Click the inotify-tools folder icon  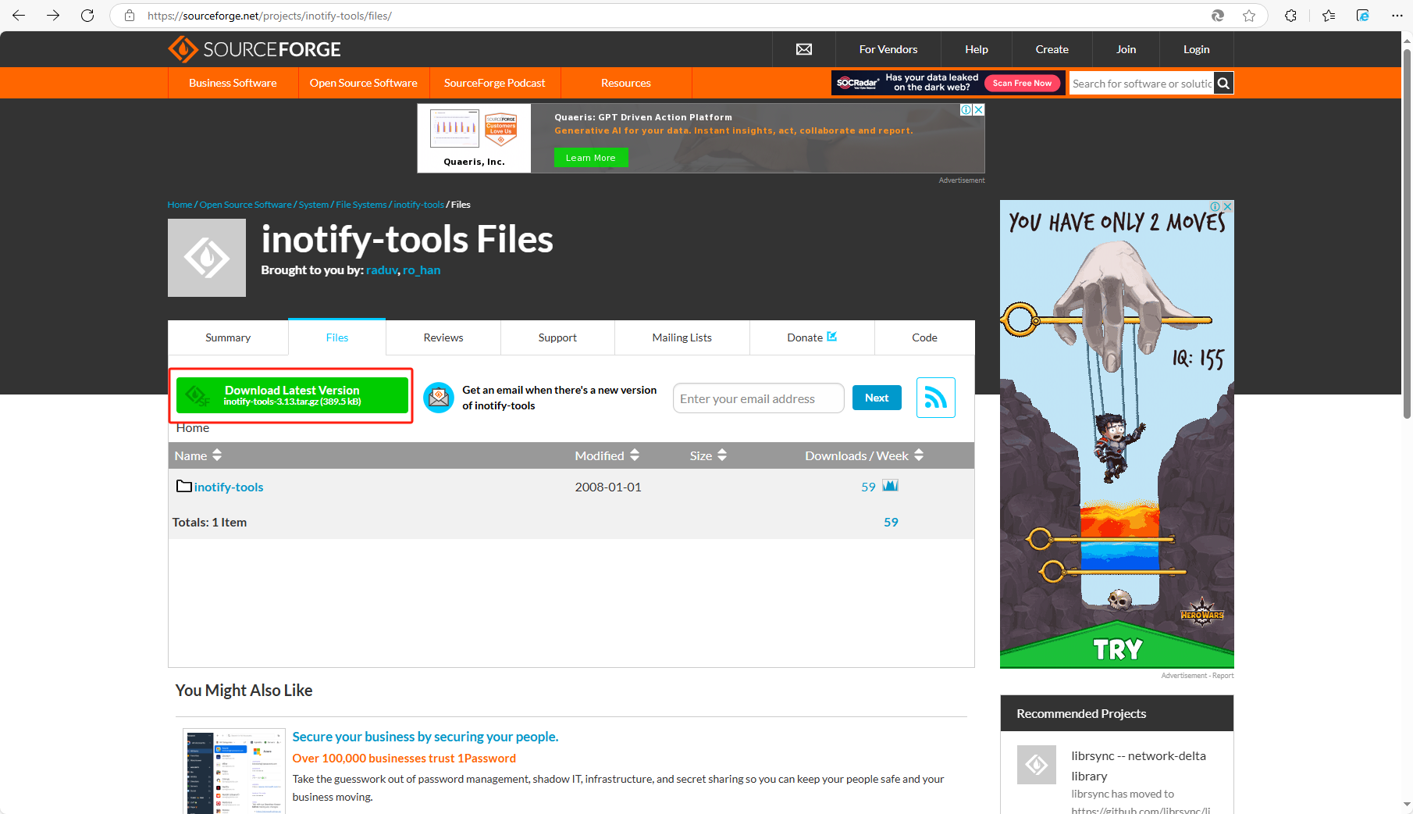point(184,486)
